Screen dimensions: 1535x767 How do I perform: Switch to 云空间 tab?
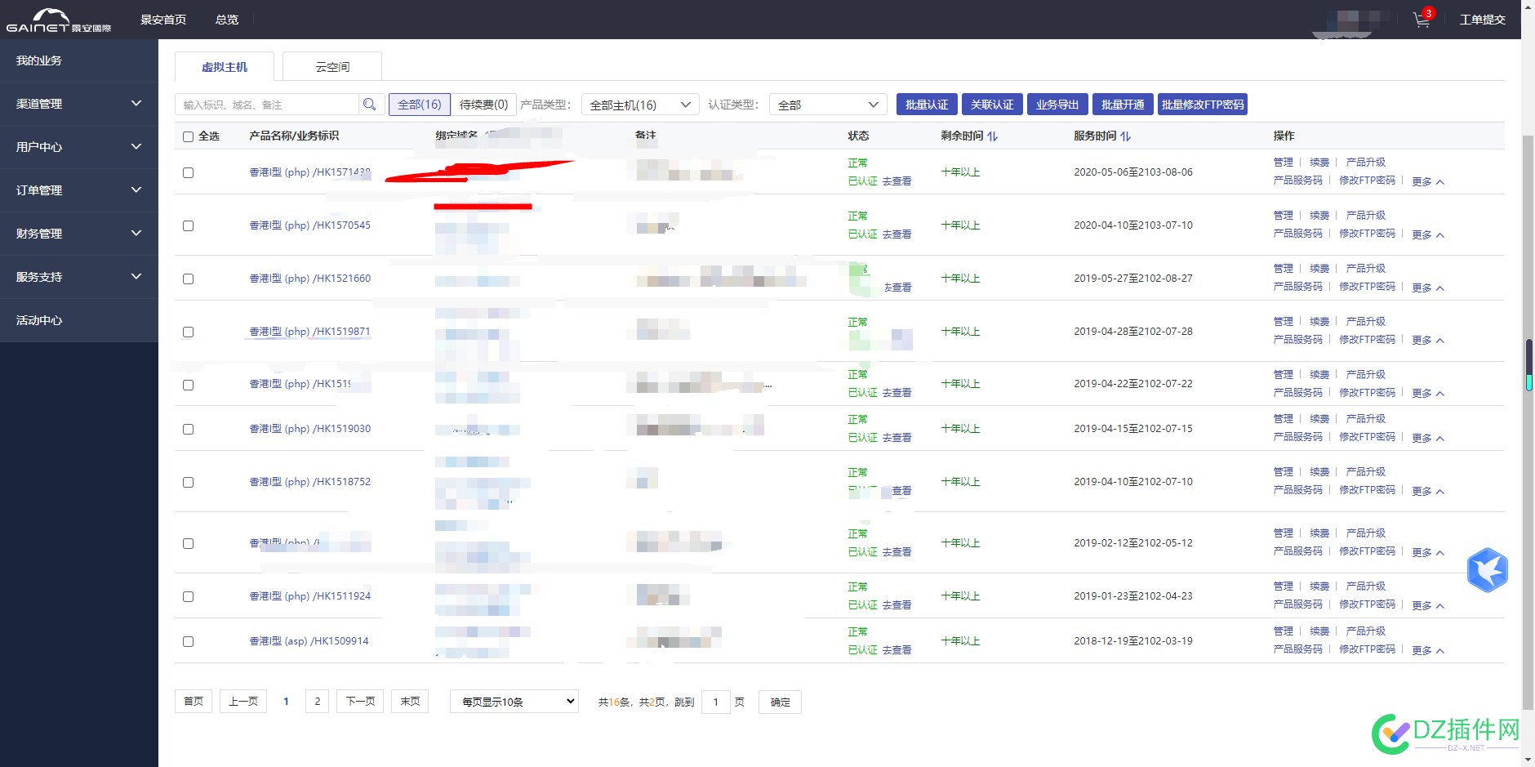[332, 67]
